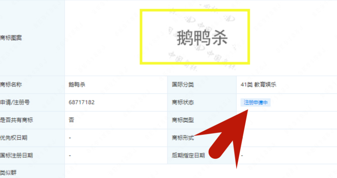
Task: Click the 类似群 row label
Action: point(8,172)
